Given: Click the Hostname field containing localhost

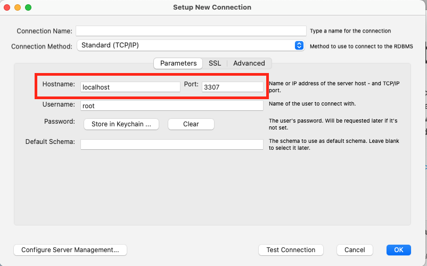Looking at the screenshot, I should [130, 87].
